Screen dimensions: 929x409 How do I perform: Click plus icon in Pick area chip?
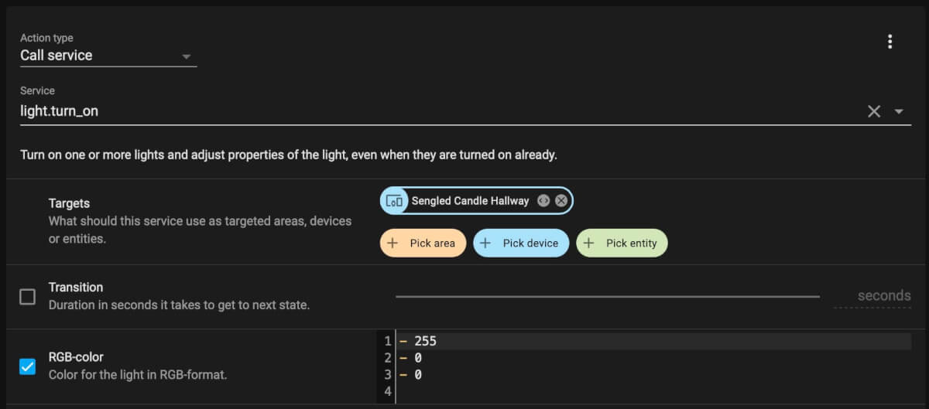(393, 243)
